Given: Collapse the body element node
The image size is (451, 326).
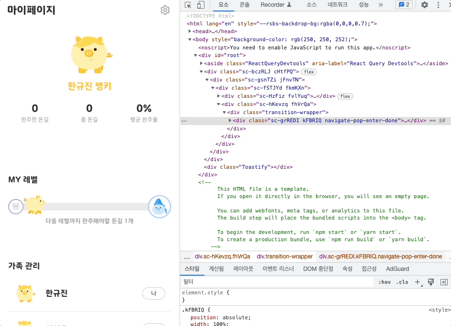Looking at the screenshot, I should (x=190, y=39).
